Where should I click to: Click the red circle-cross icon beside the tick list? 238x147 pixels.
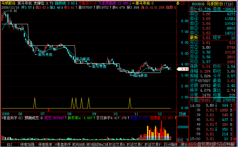tap(235, 105)
